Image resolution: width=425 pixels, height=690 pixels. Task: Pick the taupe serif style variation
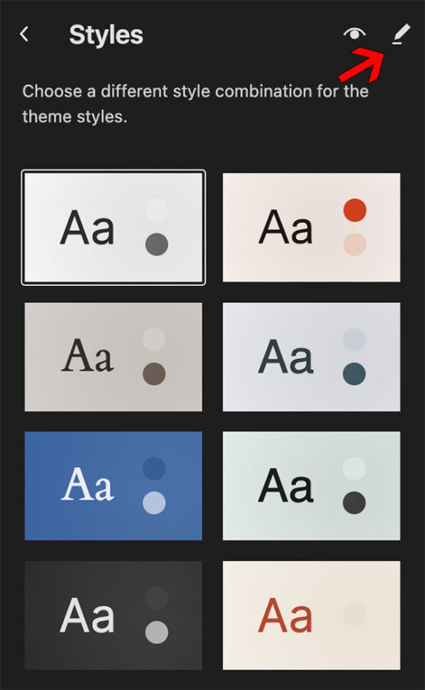click(114, 356)
